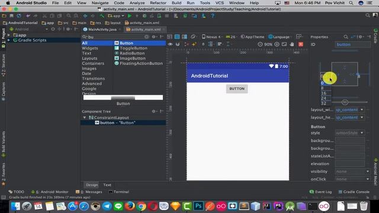Click the Make Project hammer icon
This screenshot has width=379, height=213.
pyautogui.click(x=102, y=16)
